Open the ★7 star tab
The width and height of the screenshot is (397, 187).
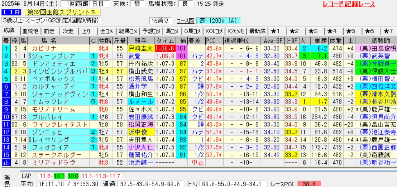pos(388,31)
